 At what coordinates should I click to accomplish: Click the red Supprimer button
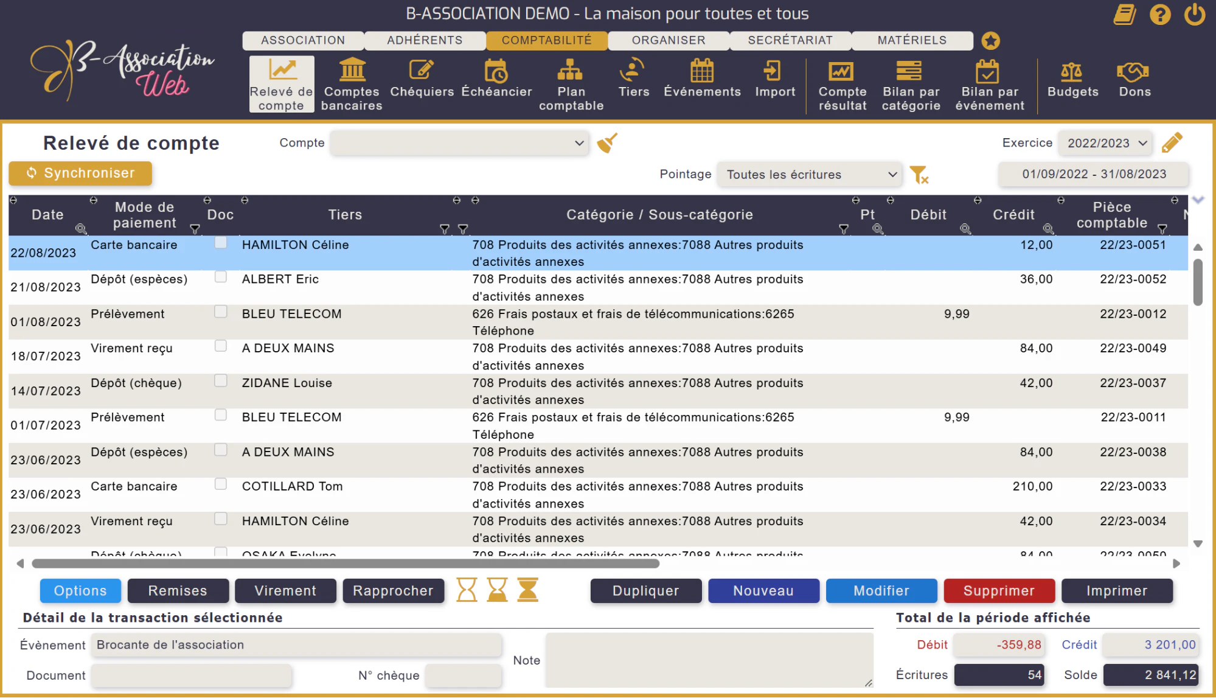(x=999, y=591)
